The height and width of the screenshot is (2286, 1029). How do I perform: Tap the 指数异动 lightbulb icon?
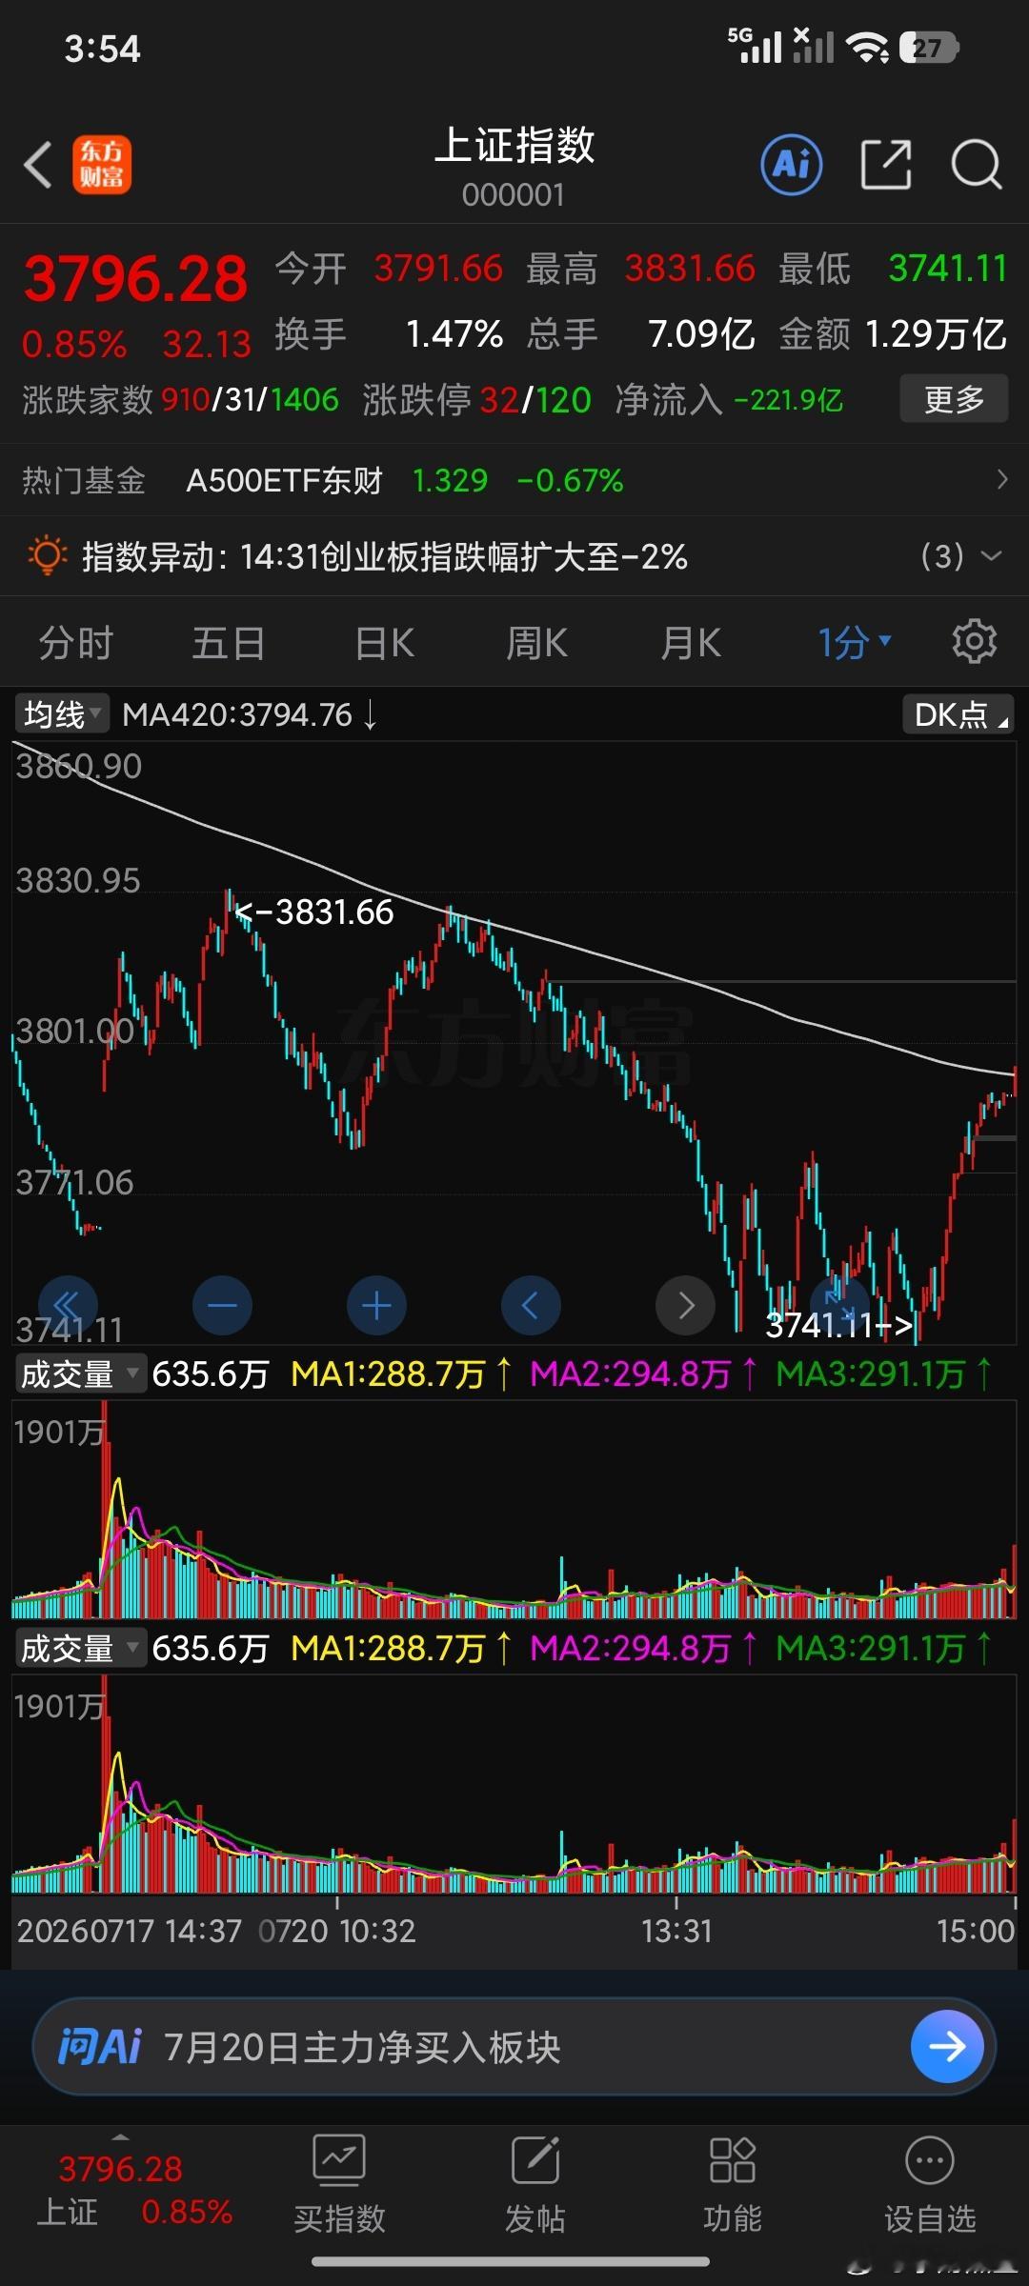[x=47, y=555]
